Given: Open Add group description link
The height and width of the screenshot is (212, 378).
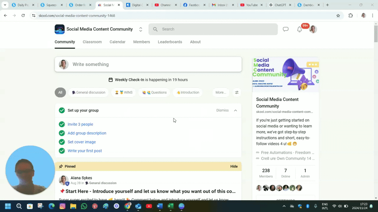Looking at the screenshot, I should [87, 133].
